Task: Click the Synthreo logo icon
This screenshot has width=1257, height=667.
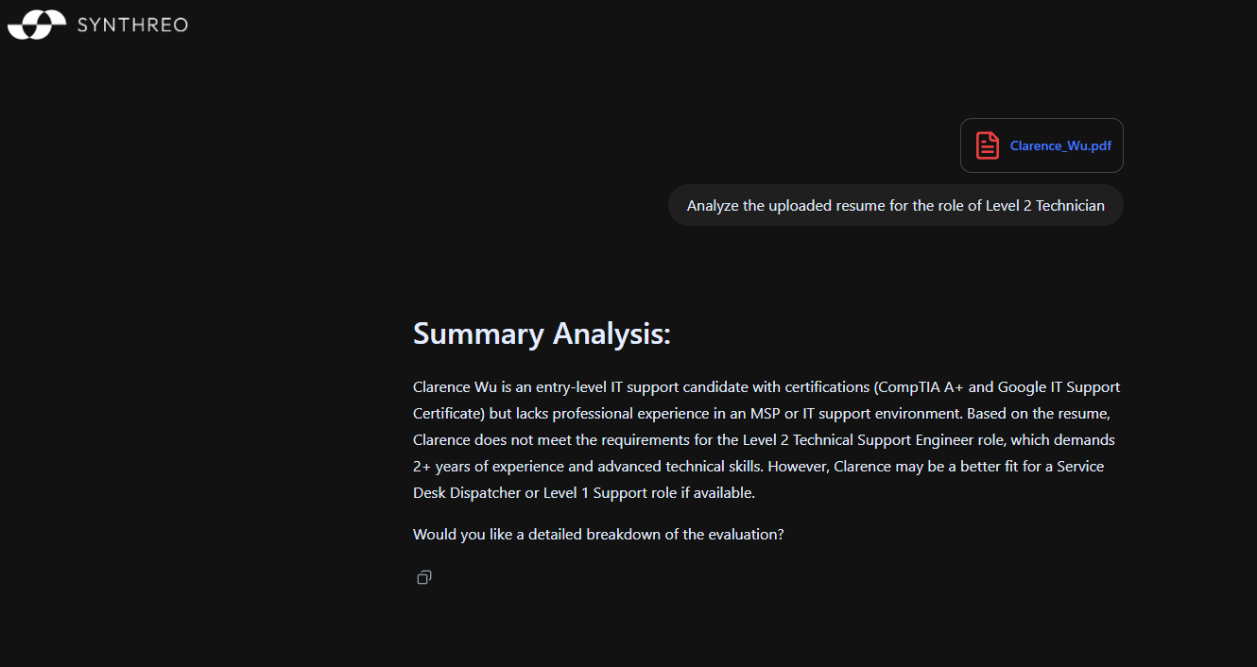Action: tap(37, 25)
